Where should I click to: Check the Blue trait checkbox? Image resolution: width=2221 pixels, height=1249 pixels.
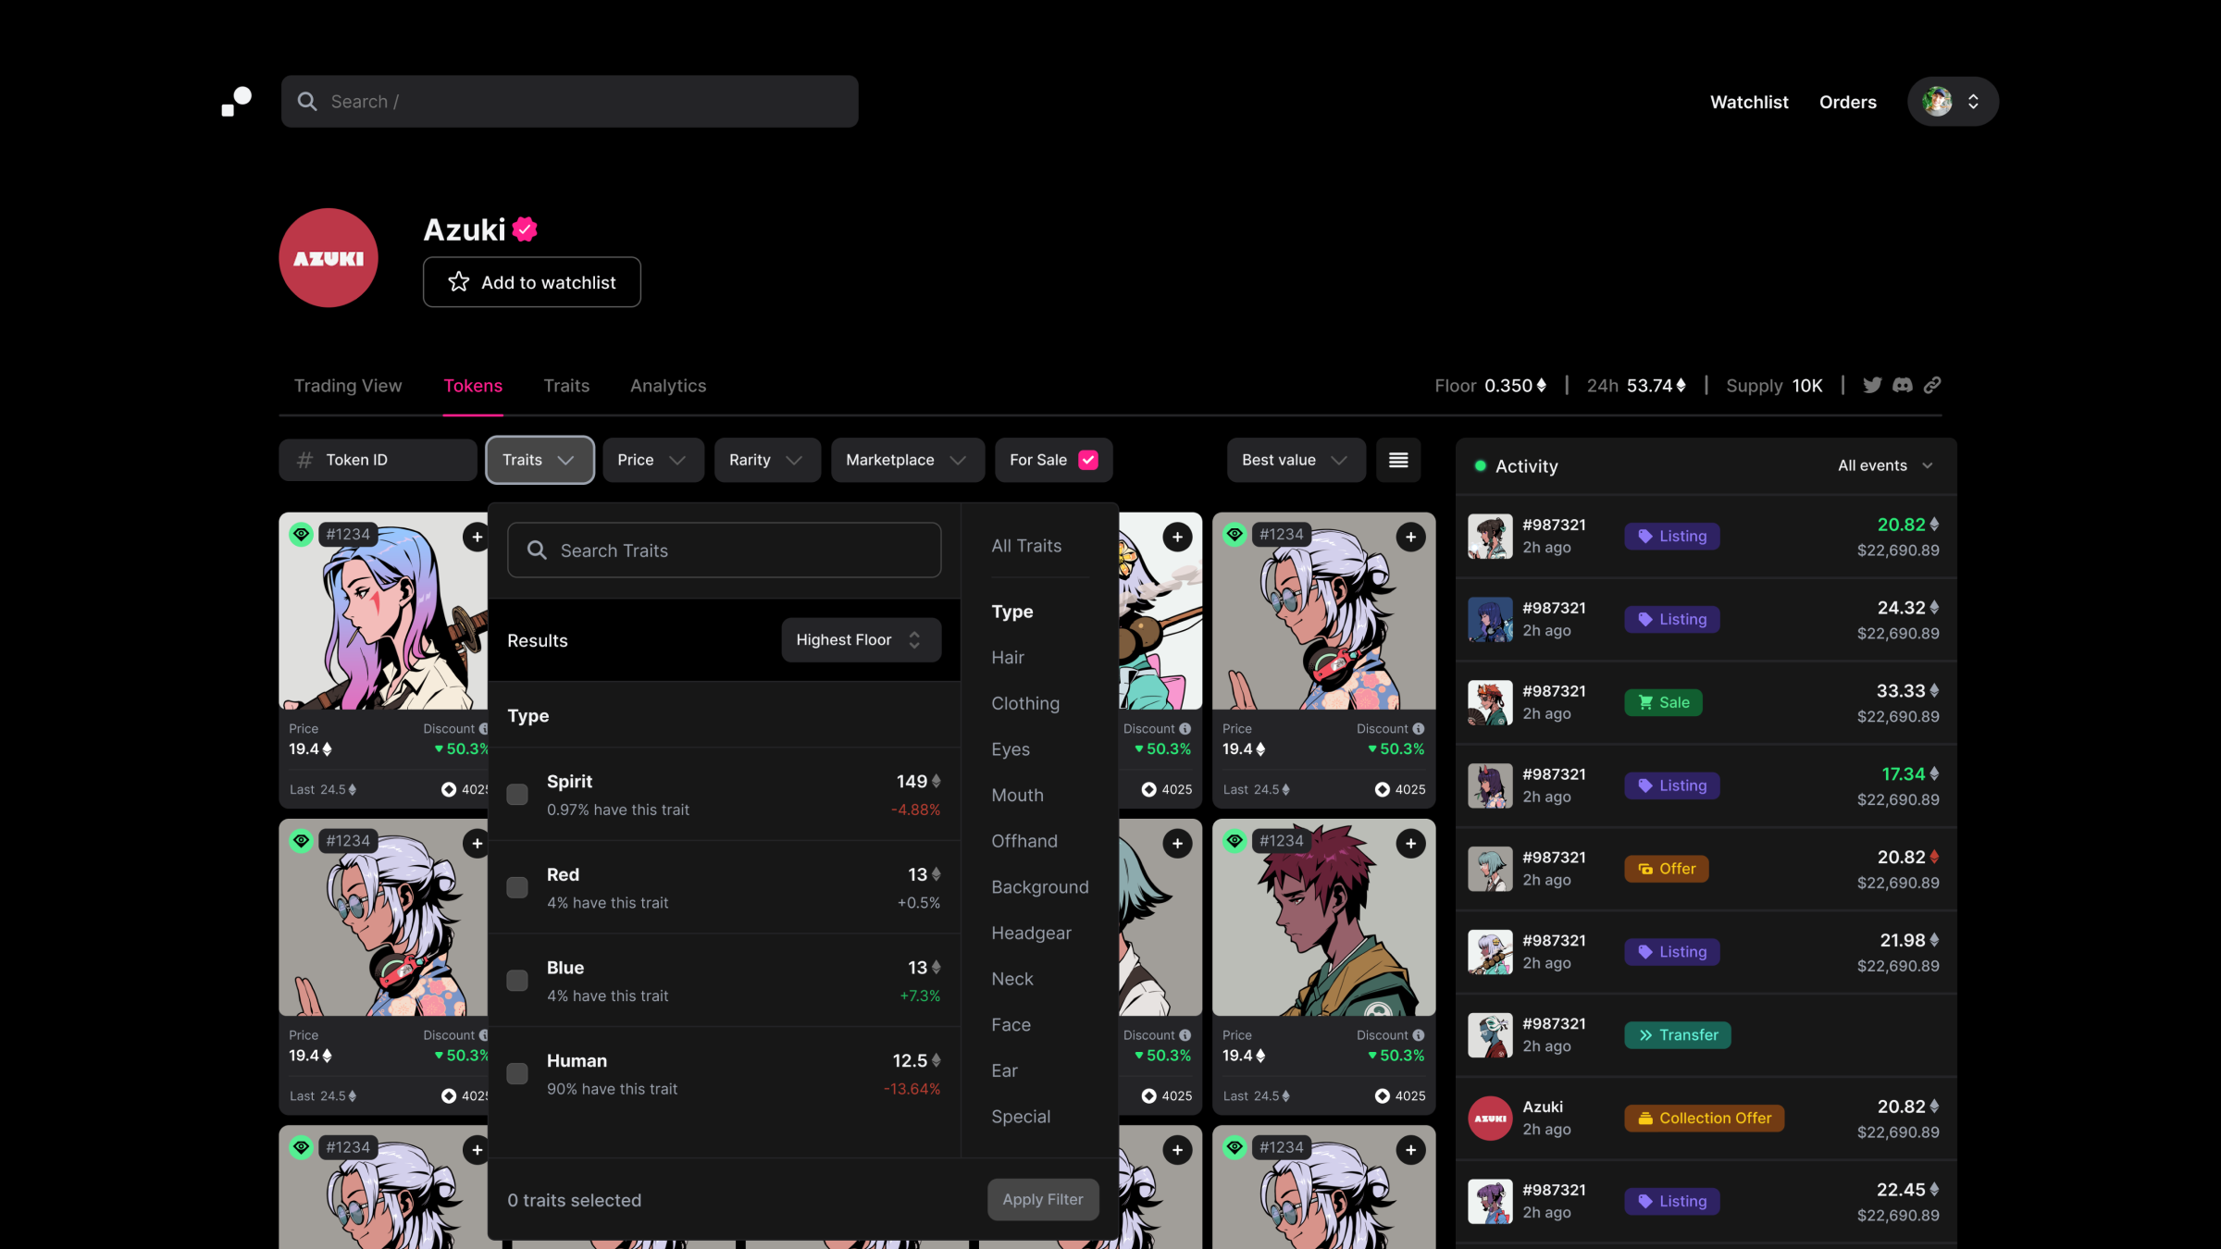[x=517, y=981]
